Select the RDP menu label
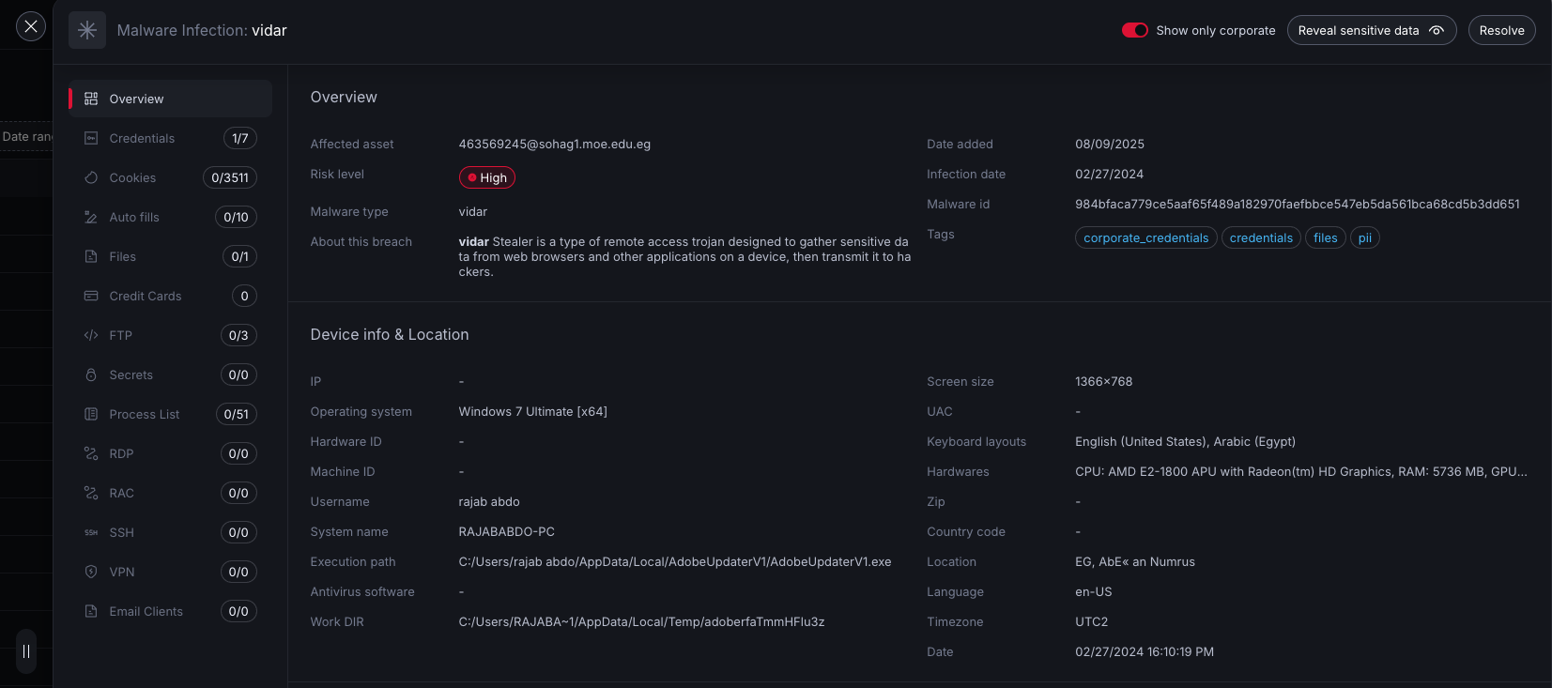This screenshot has height=688, width=1552. click(122, 453)
